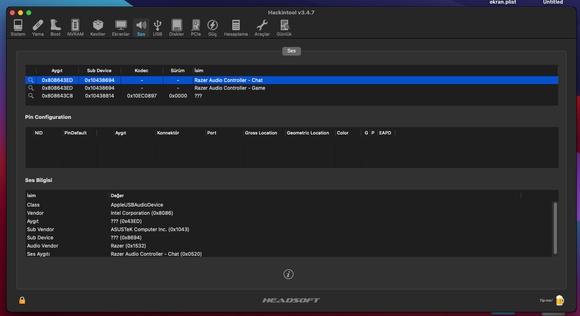Click AppleUSBAudioDevice class value
580x316 pixels.
(x=137, y=205)
